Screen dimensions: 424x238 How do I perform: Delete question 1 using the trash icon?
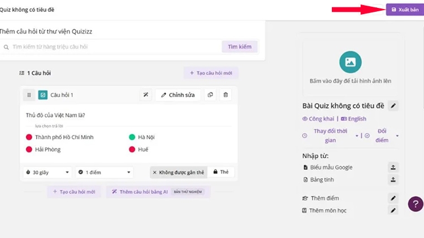click(x=226, y=95)
